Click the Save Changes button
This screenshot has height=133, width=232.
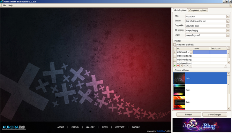click(215, 115)
